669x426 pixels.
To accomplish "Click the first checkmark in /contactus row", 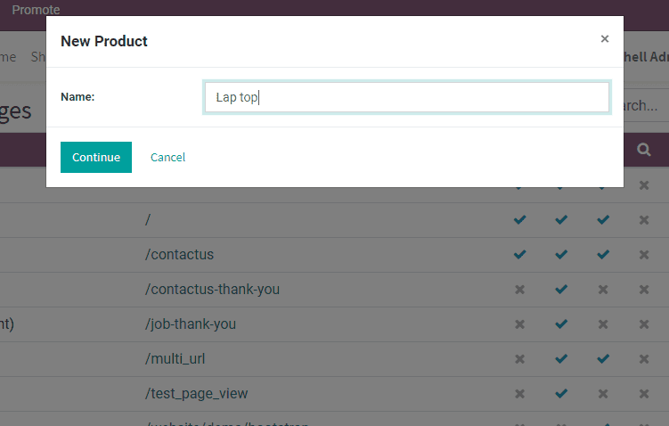I will pyautogui.click(x=520, y=255).
